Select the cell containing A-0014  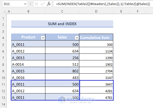28,64
